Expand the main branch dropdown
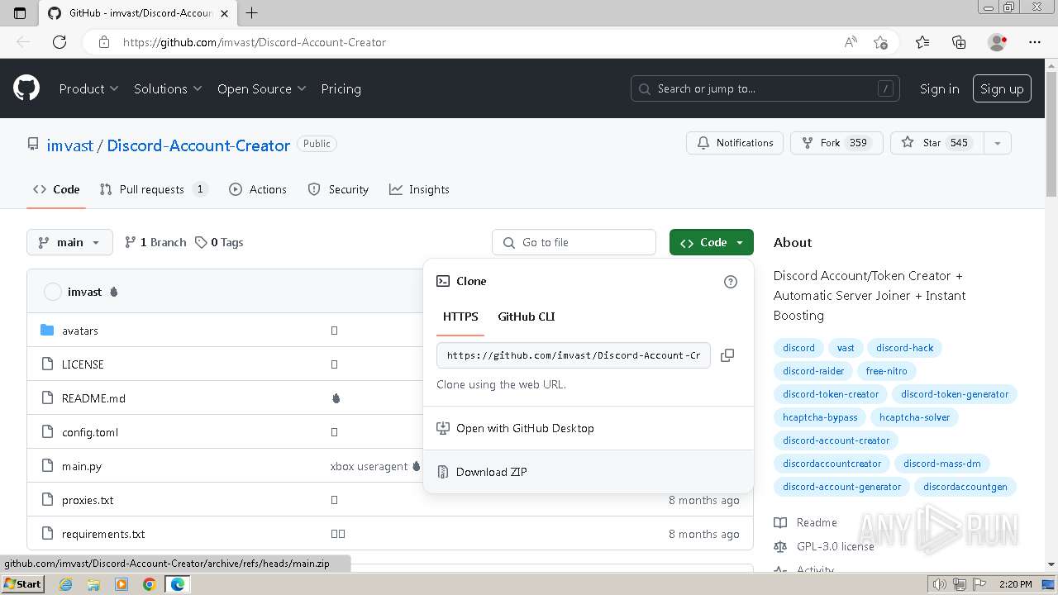The width and height of the screenshot is (1058, 595). click(69, 242)
